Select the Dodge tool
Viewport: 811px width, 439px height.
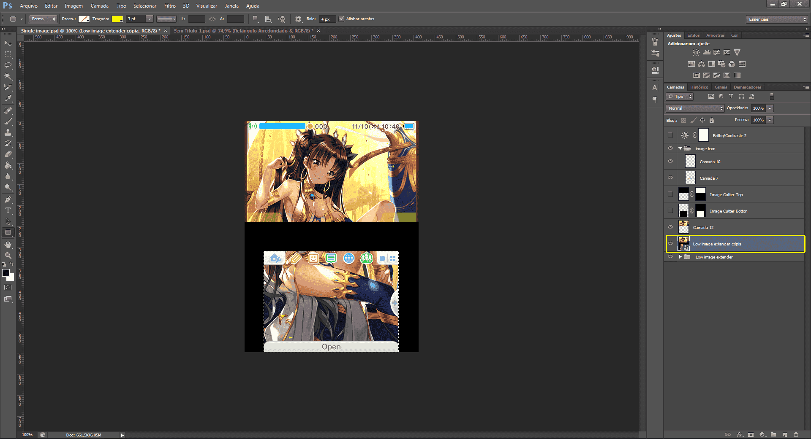tap(8, 187)
